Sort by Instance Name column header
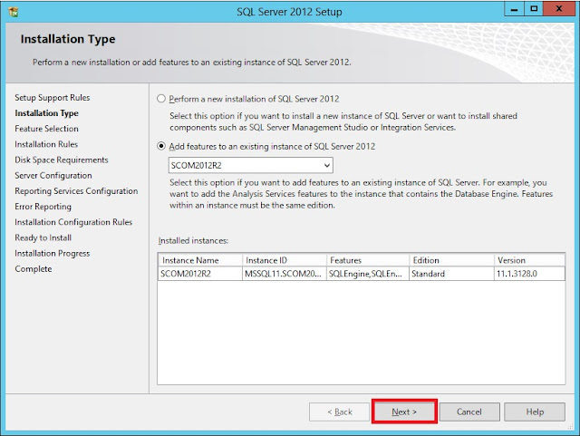 [x=199, y=260]
